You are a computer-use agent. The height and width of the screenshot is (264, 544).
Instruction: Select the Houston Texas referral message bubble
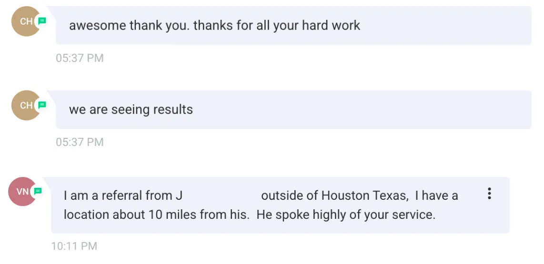[x=280, y=205]
